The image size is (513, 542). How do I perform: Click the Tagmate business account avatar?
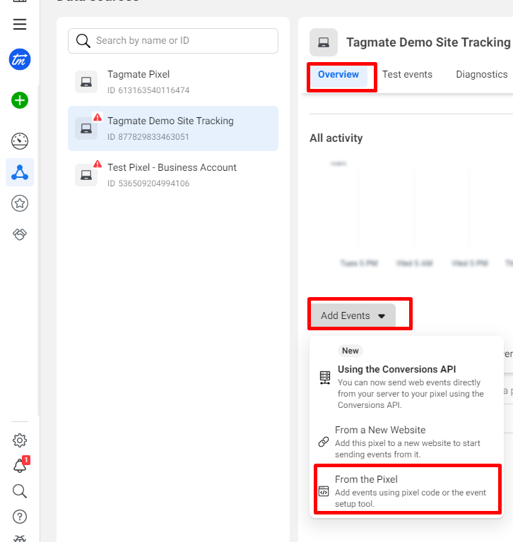tap(20, 59)
